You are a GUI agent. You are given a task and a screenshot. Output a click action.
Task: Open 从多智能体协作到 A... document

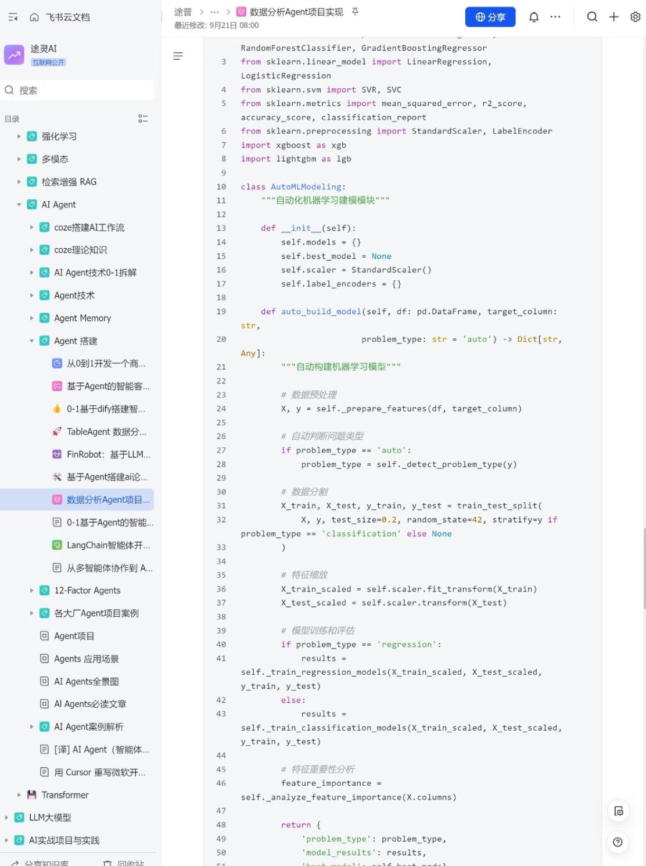tap(110, 568)
